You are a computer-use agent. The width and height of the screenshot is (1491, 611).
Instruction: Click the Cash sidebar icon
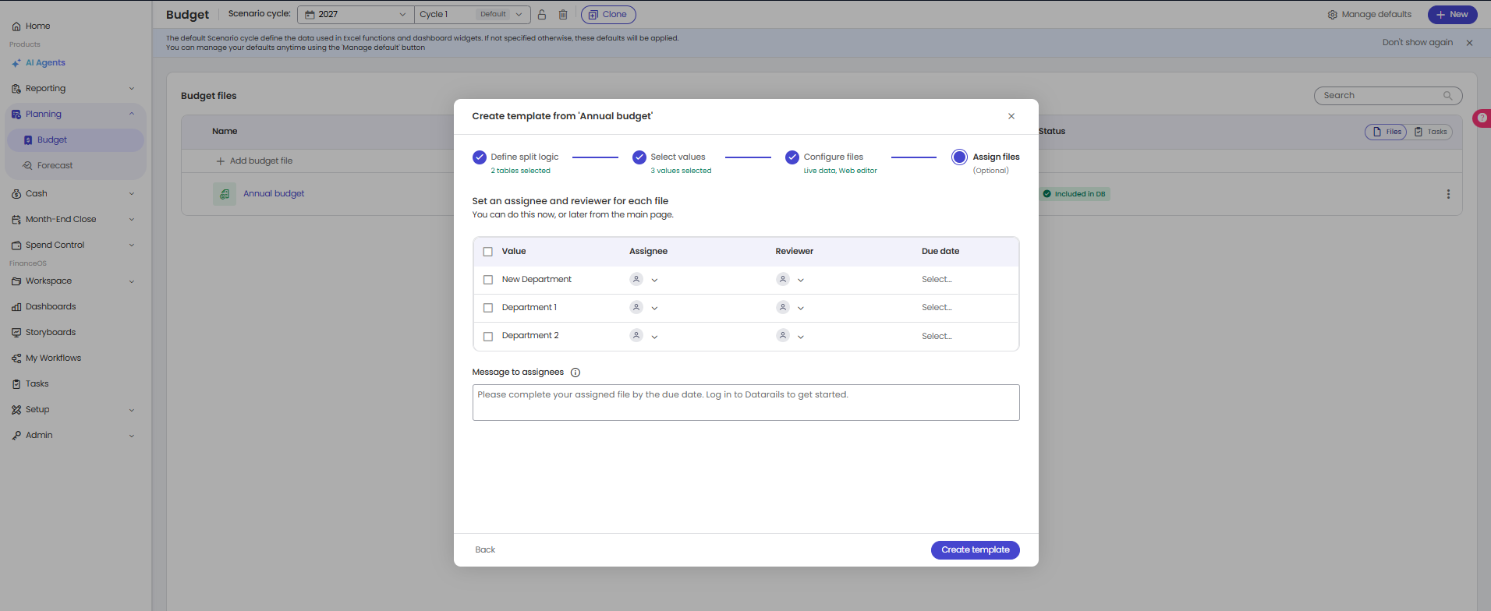16,193
